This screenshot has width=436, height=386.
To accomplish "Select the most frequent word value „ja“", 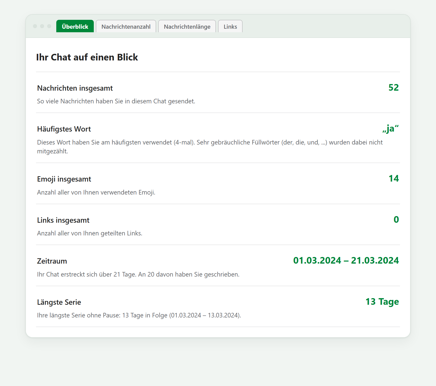I will pos(390,128).
